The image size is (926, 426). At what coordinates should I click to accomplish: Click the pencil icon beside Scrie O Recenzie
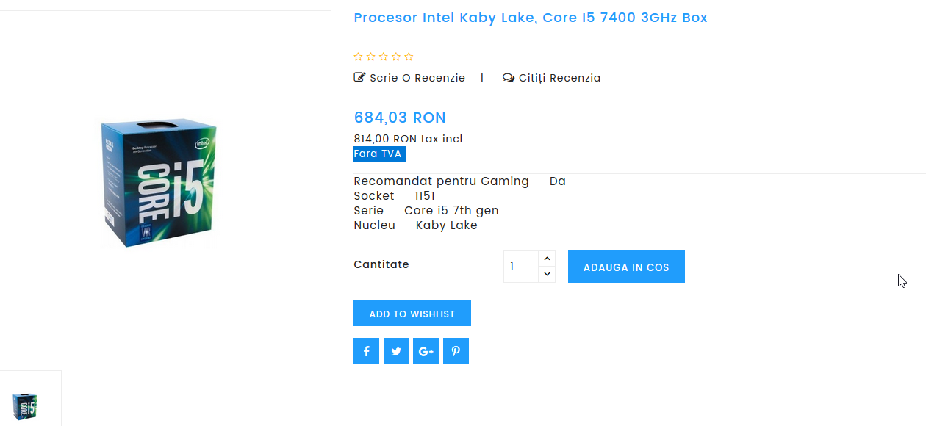pos(359,77)
